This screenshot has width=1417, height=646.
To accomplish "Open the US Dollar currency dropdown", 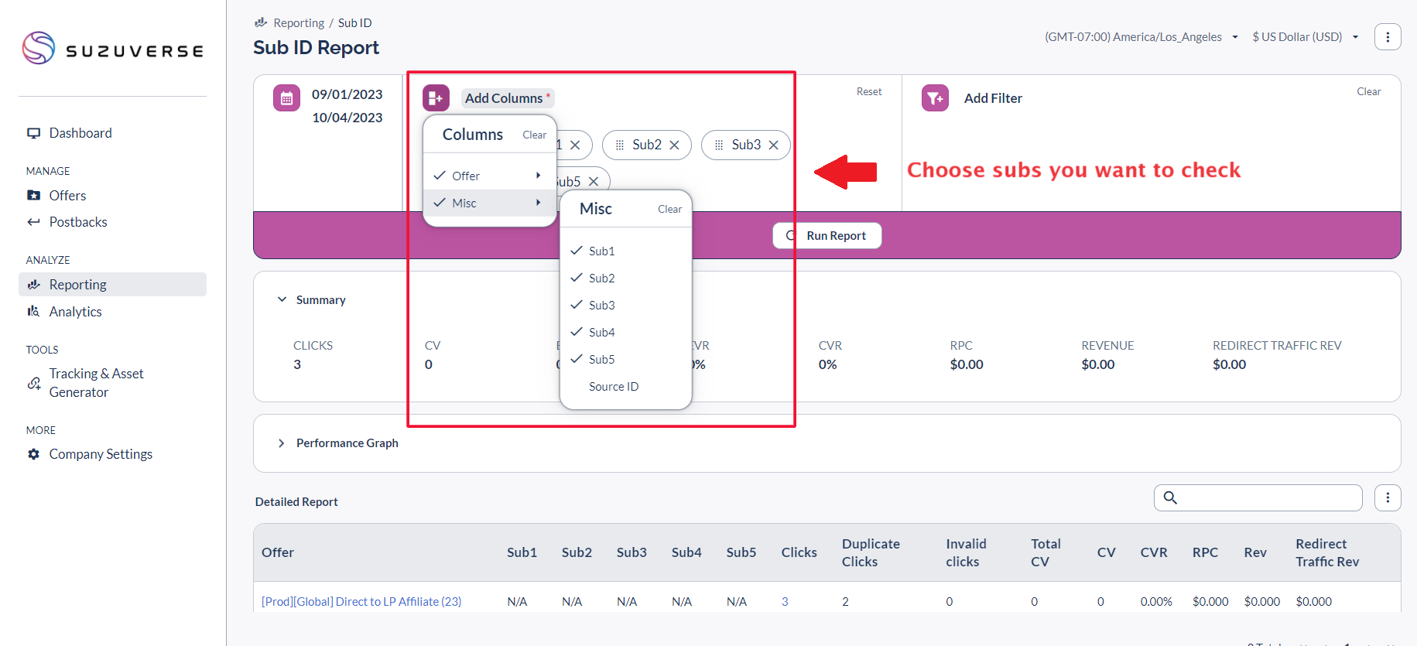I will pos(1305,37).
